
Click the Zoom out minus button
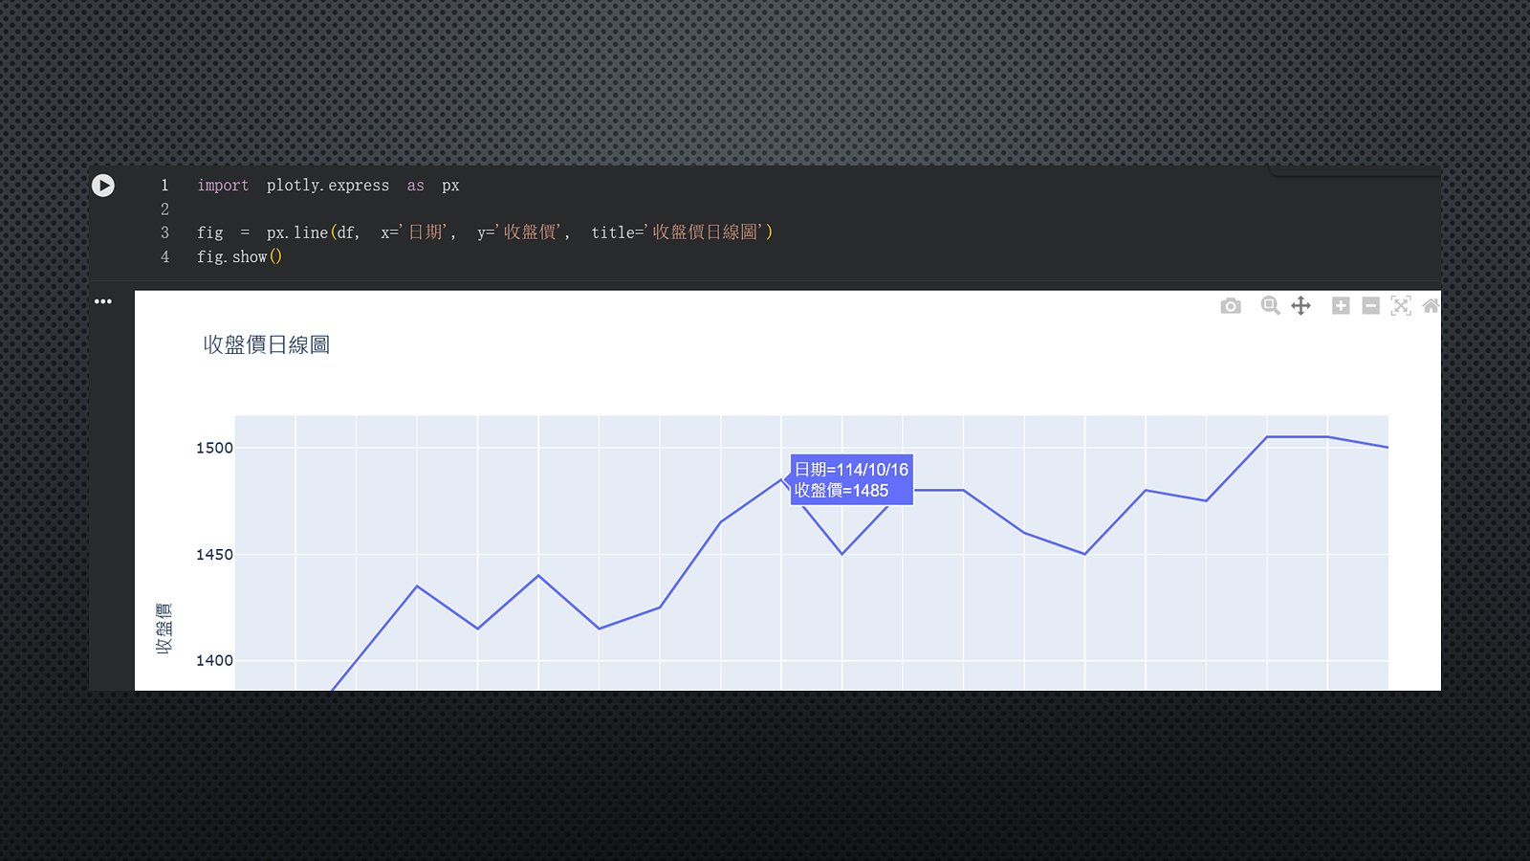[x=1370, y=306]
